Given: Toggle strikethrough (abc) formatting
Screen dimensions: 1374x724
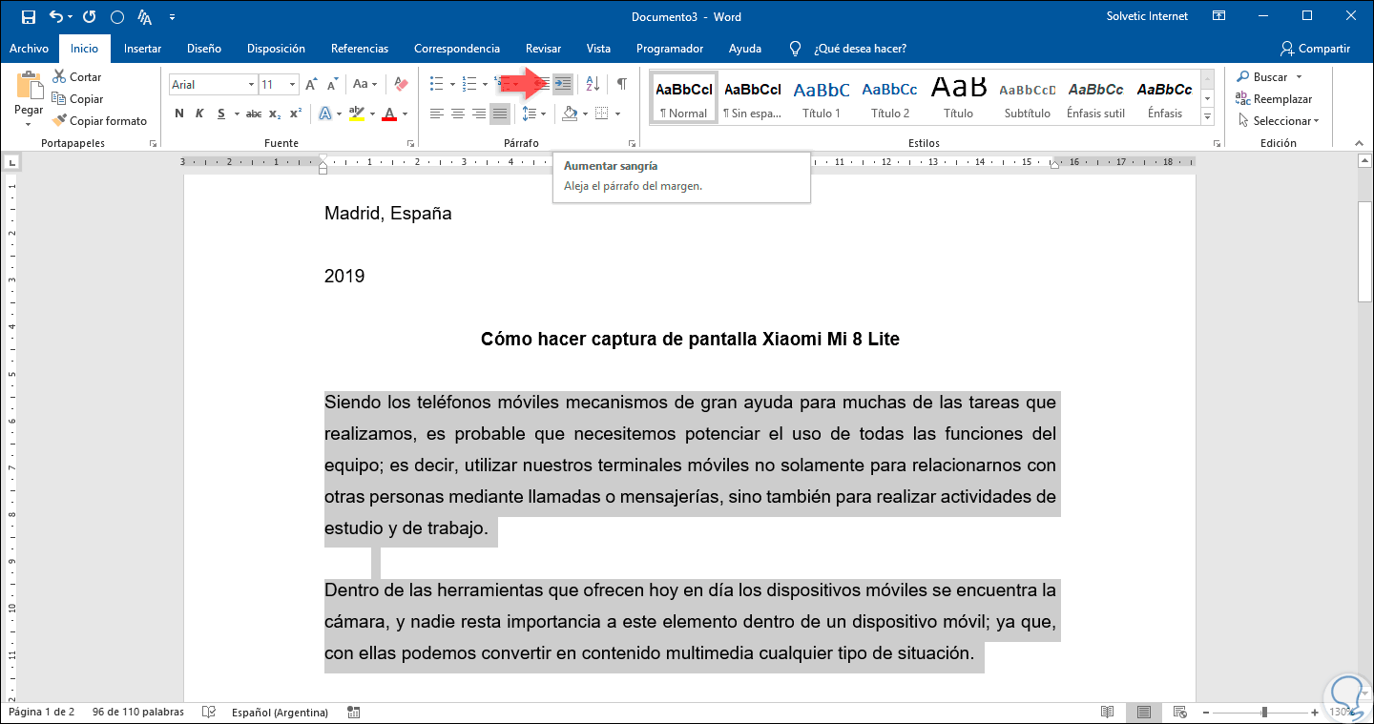Looking at the screenshot, I should (x=254, y=114).
